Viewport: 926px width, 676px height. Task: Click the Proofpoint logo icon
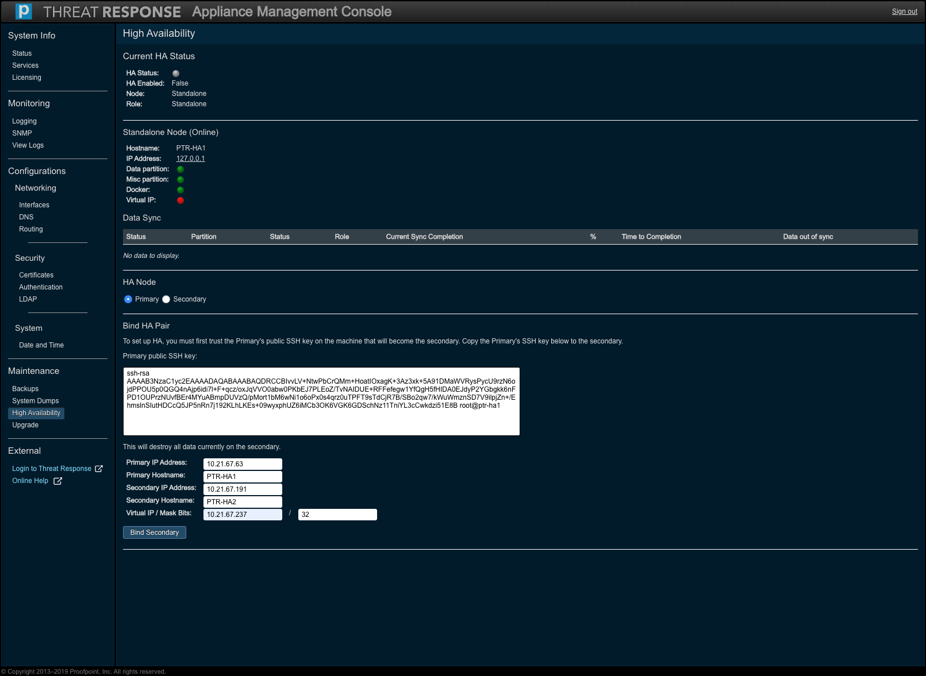24,11
